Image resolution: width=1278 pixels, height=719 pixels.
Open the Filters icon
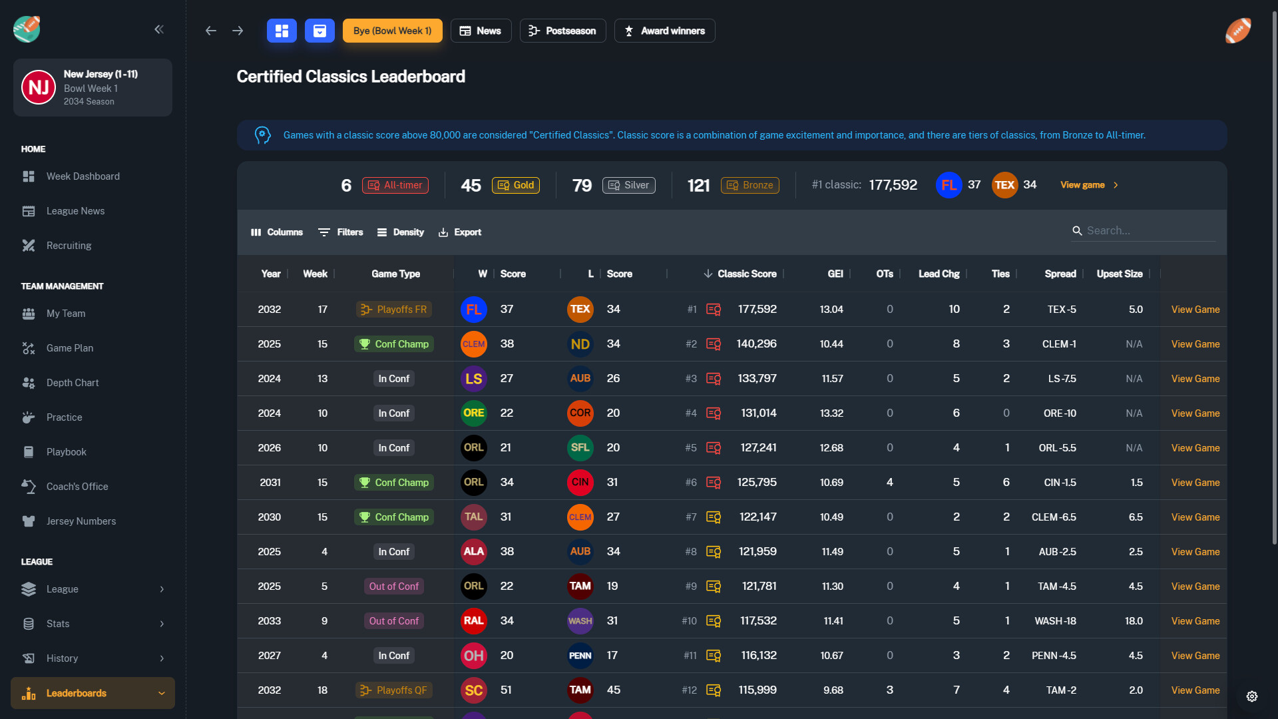324,232
